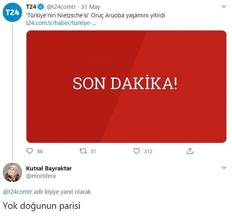This screenshot has width=232, height=218.
Task: View the 51 retweets count
Action: coord(93,151)
